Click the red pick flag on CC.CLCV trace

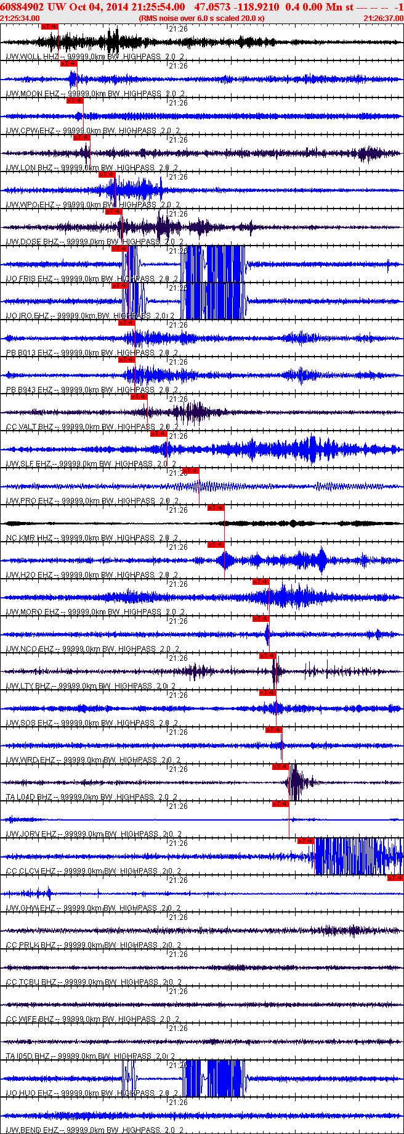coord(306,841)
